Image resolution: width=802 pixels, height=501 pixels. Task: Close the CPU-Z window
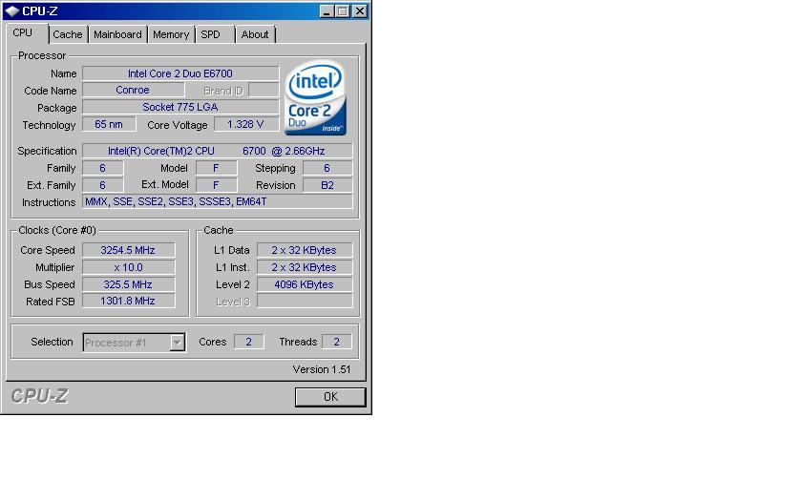point(360,10)
